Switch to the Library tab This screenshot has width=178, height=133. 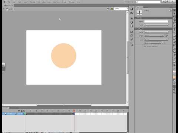coord(146,7)
